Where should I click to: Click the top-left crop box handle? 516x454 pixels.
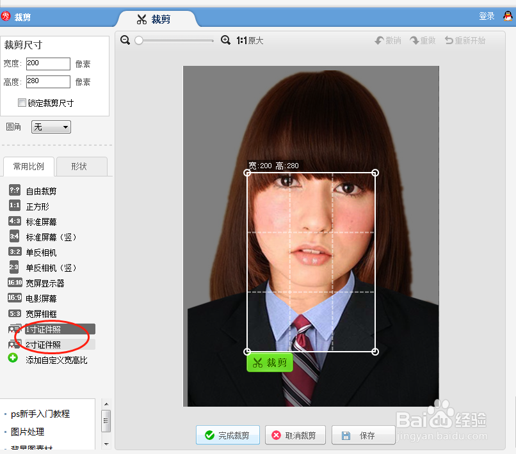tap(247, 173)
